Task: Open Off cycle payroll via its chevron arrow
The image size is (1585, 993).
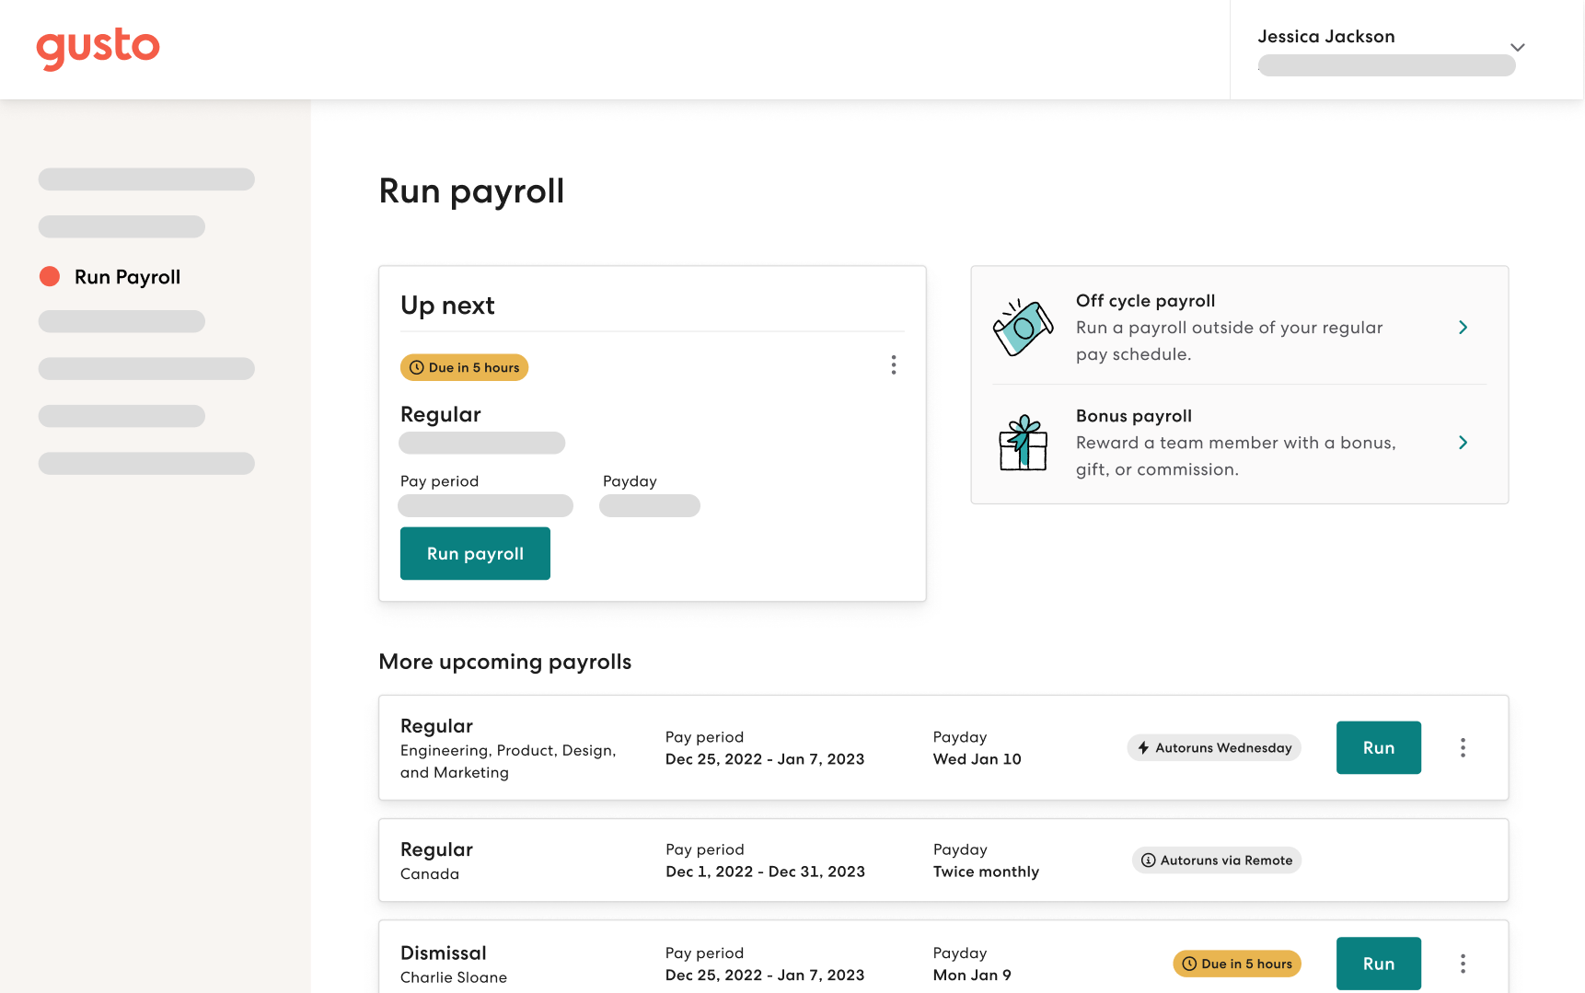Action: [x=1463, y=328]
